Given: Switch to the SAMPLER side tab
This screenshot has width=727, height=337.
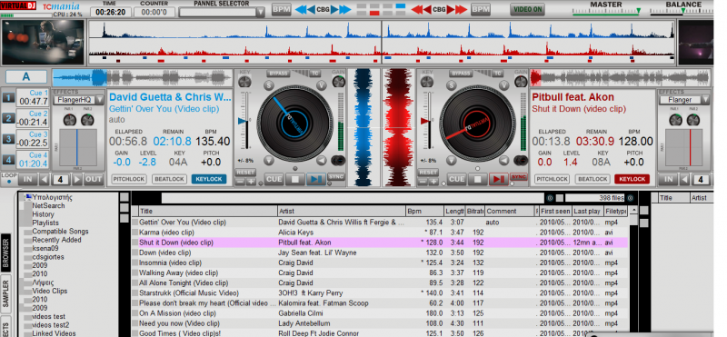Looking at the screenshot, I should (x=6, y=292).
